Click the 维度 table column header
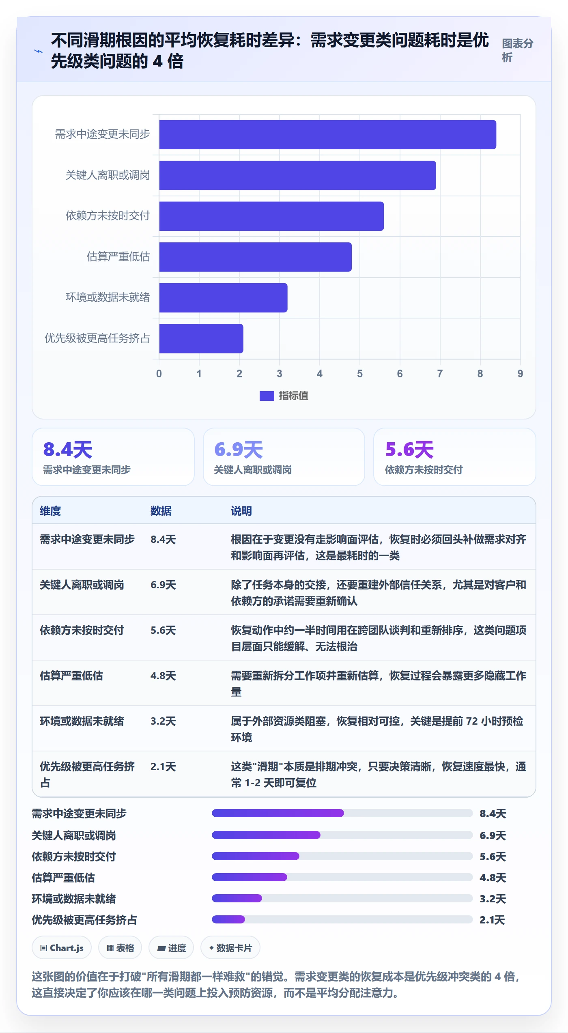 point(50,511)
